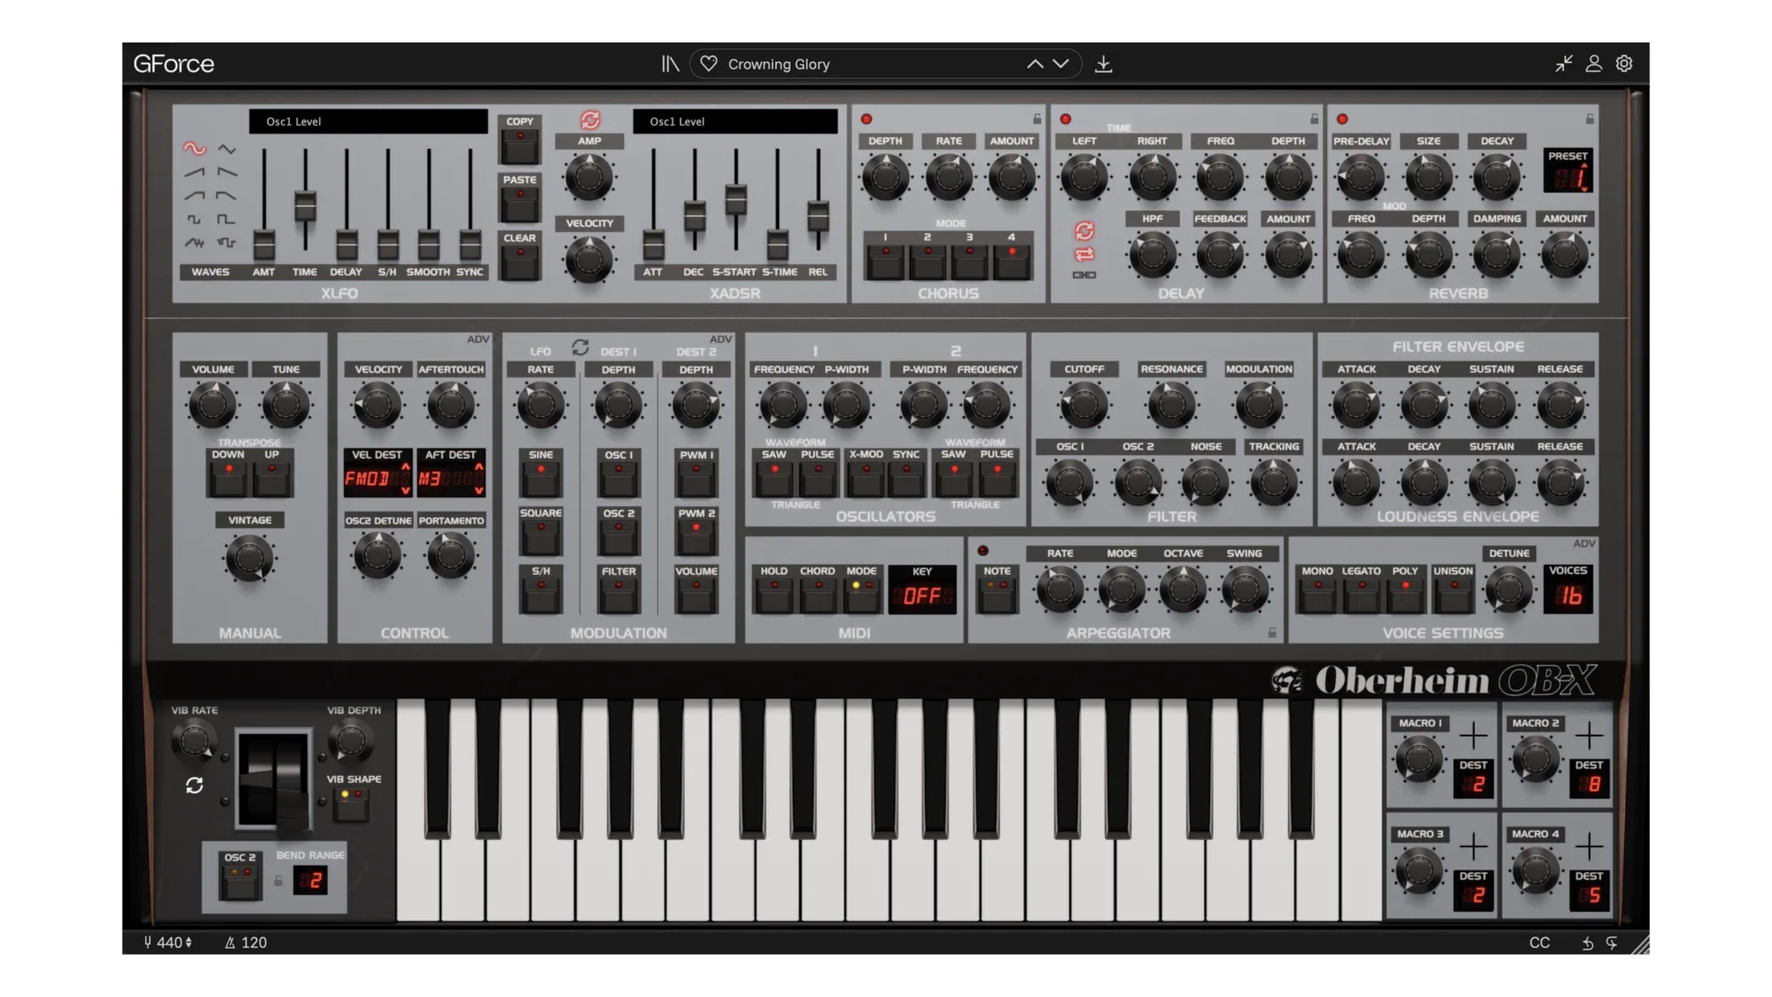
Task: Add a Macro 4 destination with plus
Action: point(1589,846)
